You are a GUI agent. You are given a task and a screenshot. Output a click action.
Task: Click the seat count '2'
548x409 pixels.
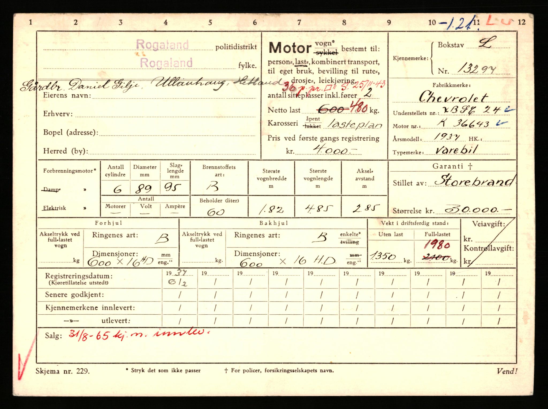point(368,93)
